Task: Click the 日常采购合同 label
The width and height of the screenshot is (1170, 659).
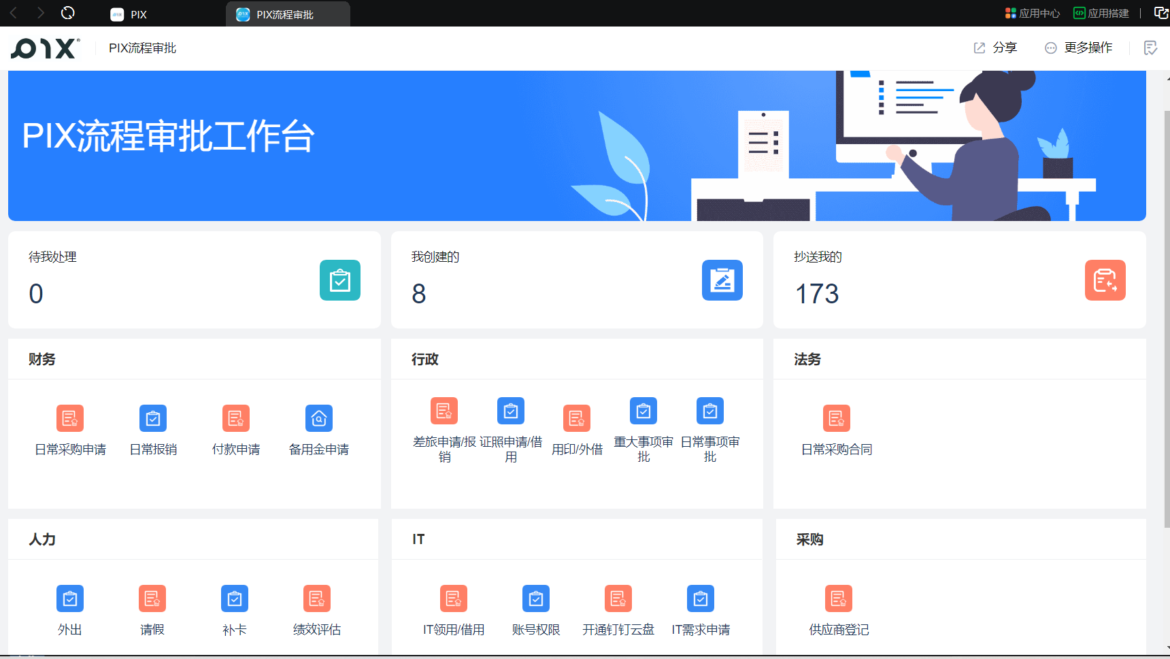Action: pyautogui.click(x=837, y=450)
